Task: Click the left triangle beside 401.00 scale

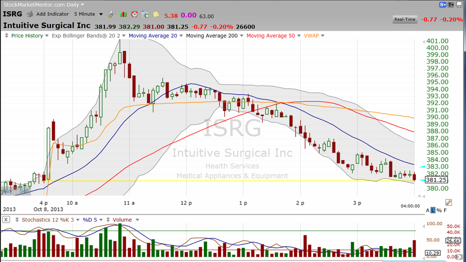Action: click(x=423, y=42)
